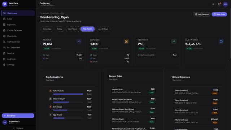Click the Achari Kabab progress bar
231x130 pixels.
click(x=68, y=94)
